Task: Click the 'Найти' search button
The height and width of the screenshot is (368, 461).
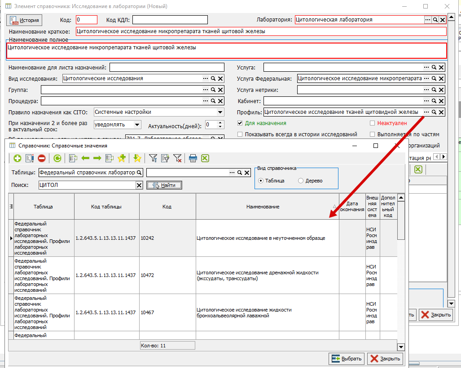Action: [x=164, y=185]
